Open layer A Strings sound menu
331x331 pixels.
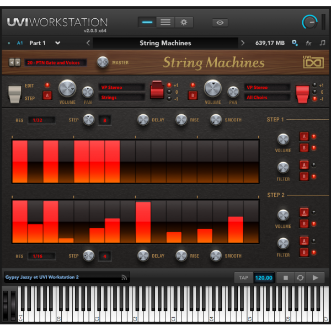point(121,97)
